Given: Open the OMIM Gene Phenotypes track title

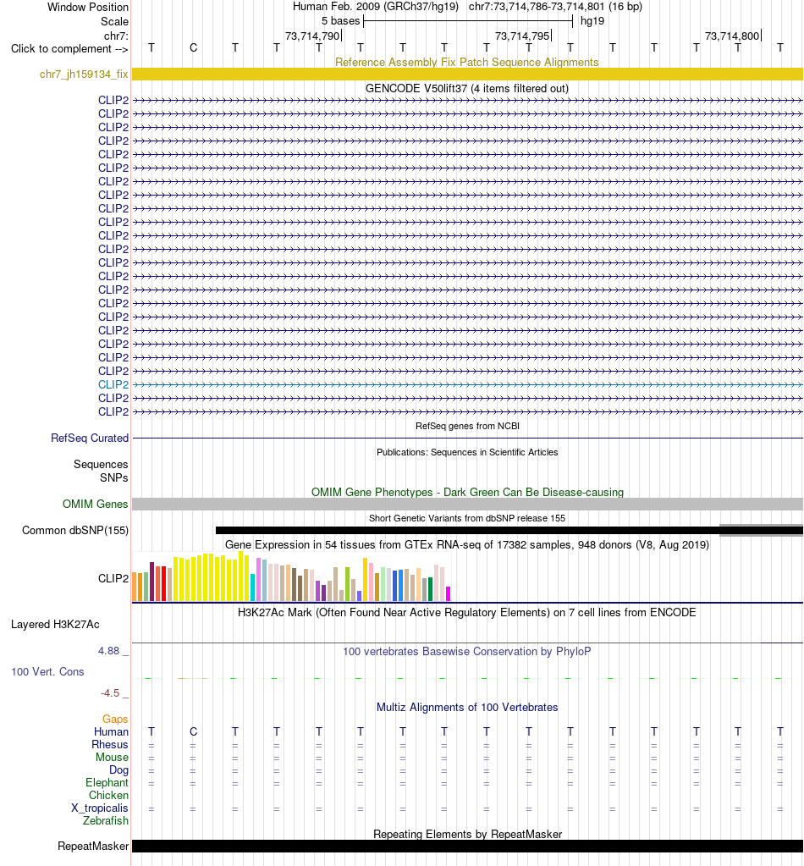Looking at the screenshot, I should [x=467, y=492].
